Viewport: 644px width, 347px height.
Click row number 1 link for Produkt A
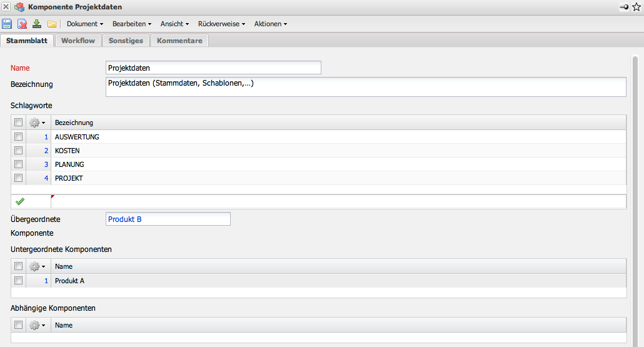tap(46, 281)
